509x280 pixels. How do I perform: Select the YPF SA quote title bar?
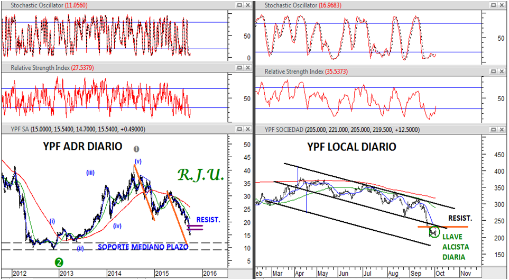(x=127, y=129)
